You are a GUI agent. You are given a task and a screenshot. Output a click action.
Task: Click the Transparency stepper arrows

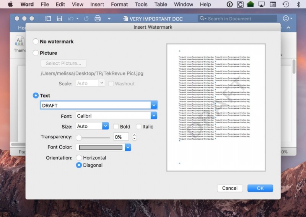(134, 137)
